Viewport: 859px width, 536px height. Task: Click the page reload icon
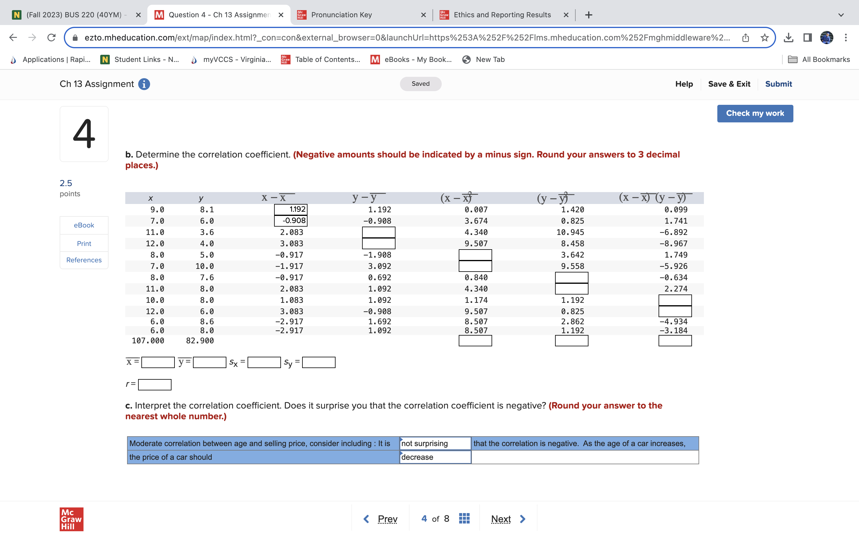(x=51, y=37)
